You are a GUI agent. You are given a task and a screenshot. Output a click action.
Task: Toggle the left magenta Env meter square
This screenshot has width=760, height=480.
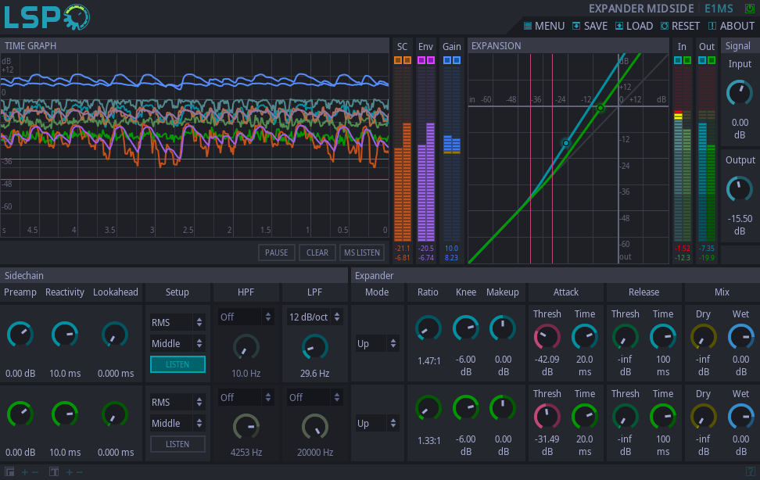tap(421, 60)
